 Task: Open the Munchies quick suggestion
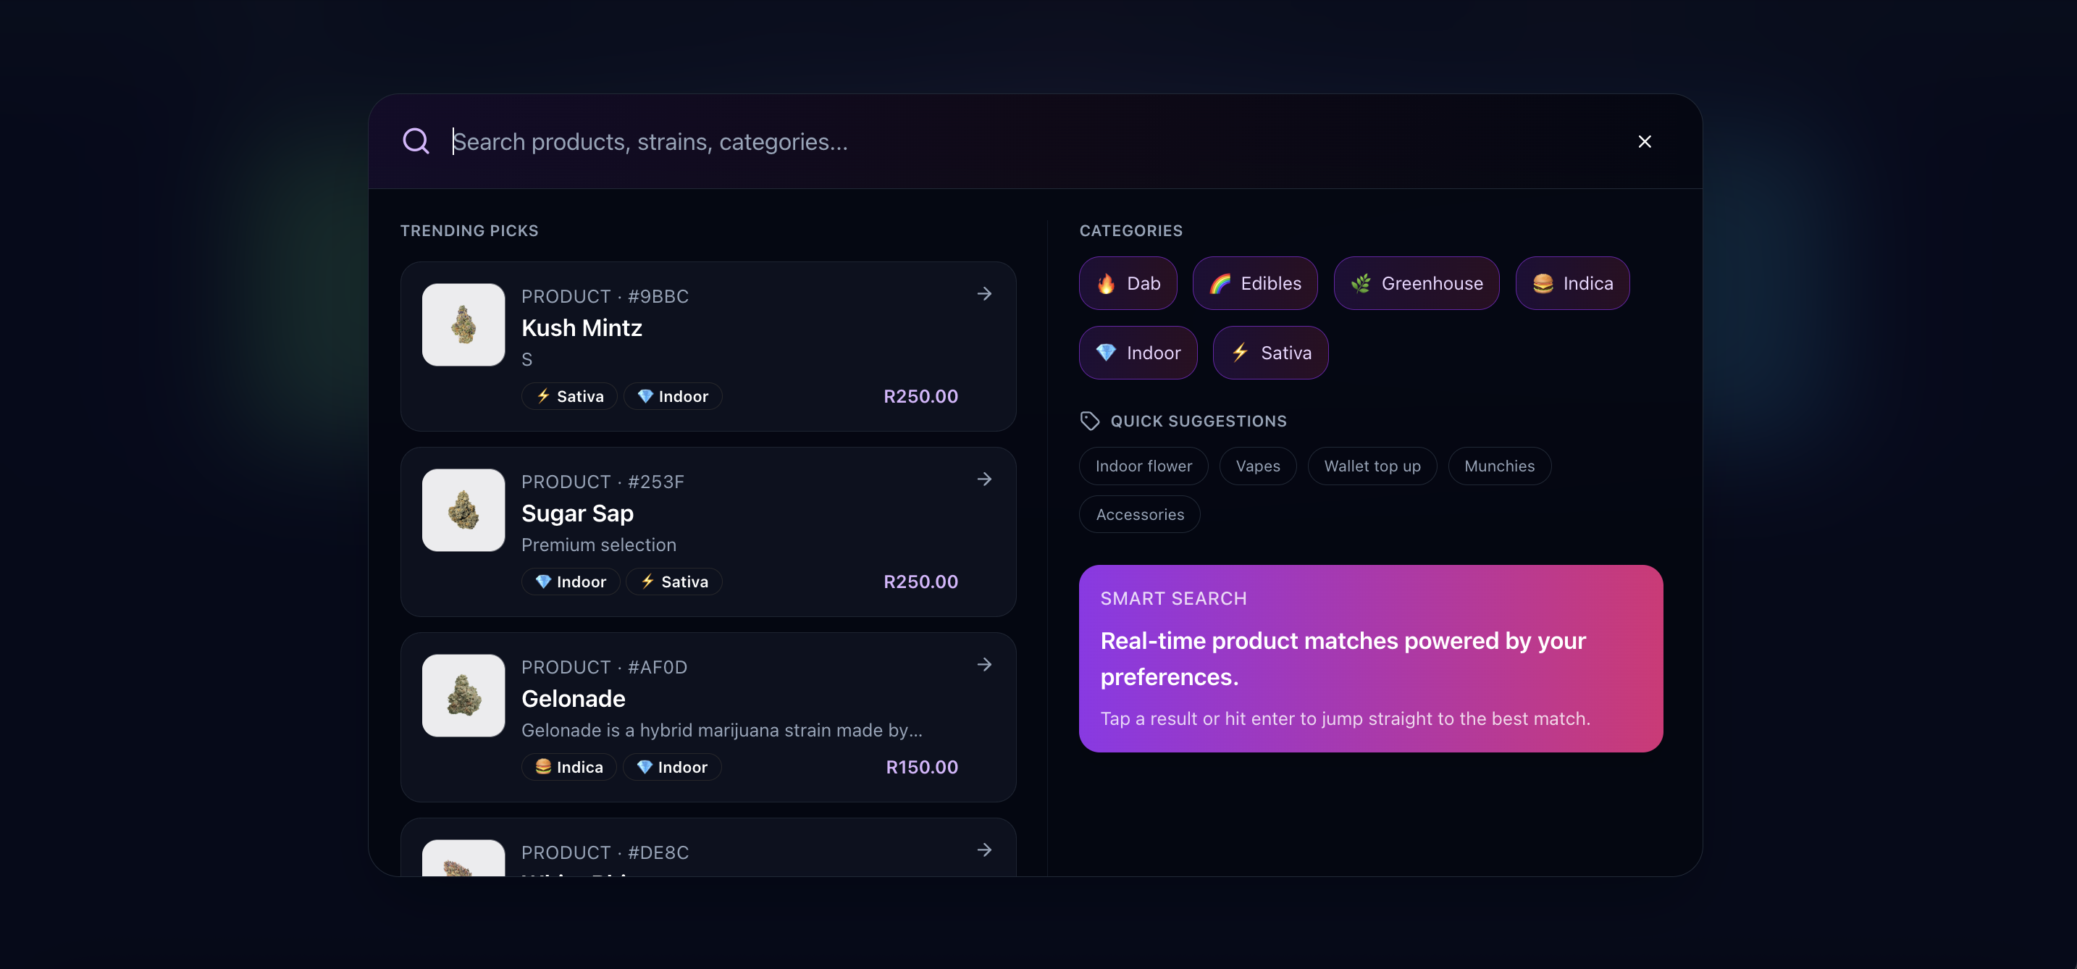(x=1498, y=466)
